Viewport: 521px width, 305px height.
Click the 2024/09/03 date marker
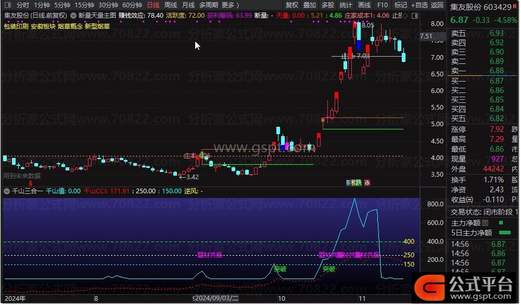coord(216,298)
